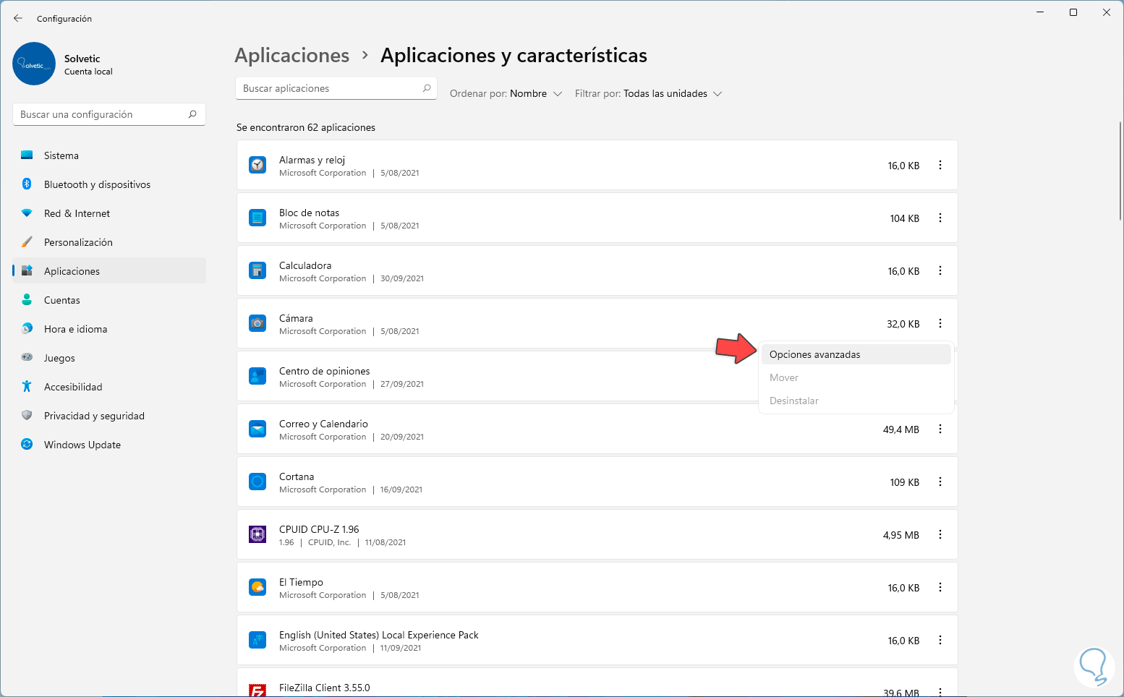The height and width of the screenshot is (697, 1124).
Task: Click the Cortana app icon
Action: coord(257,482)
